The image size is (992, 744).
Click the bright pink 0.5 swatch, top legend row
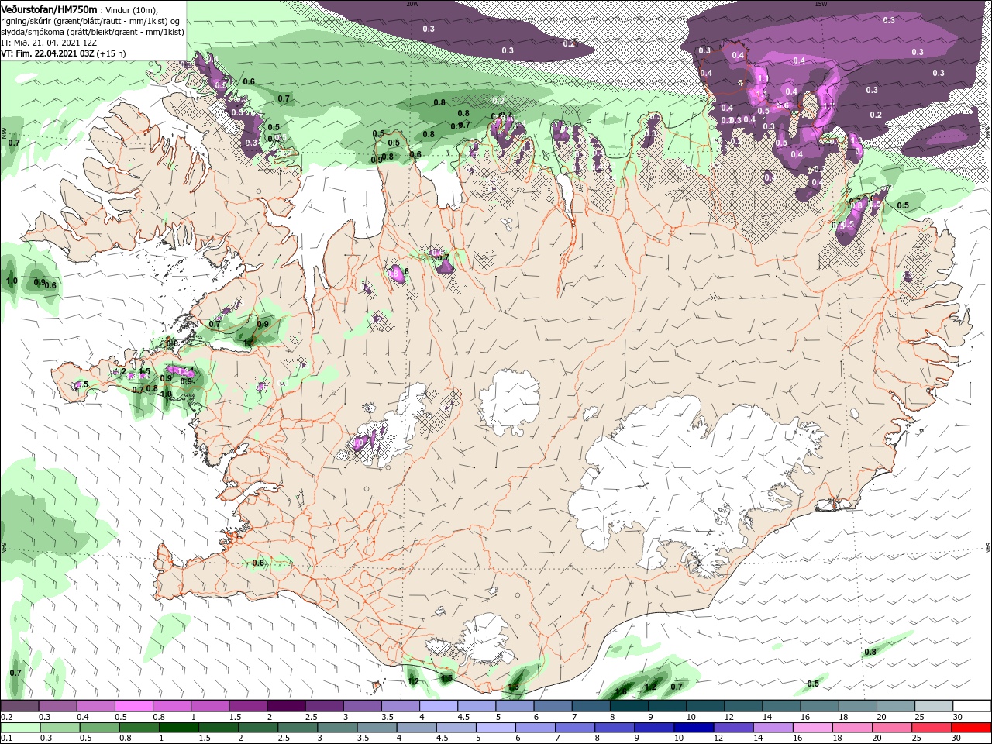(133, 707)
